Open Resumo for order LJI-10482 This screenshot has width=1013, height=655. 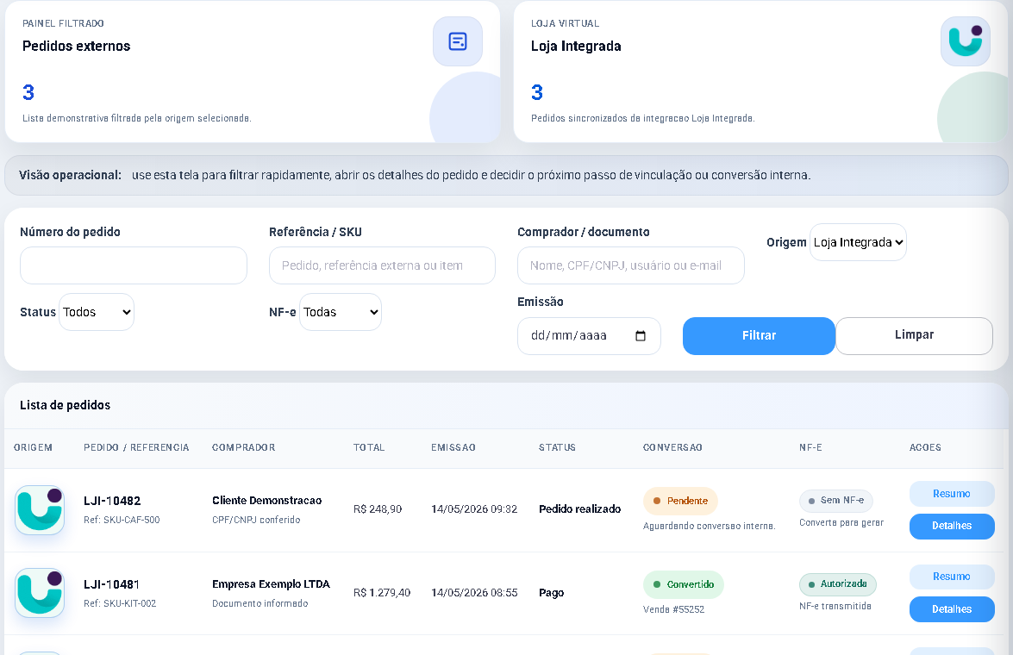pyautogui.click(x=952, y=494)
